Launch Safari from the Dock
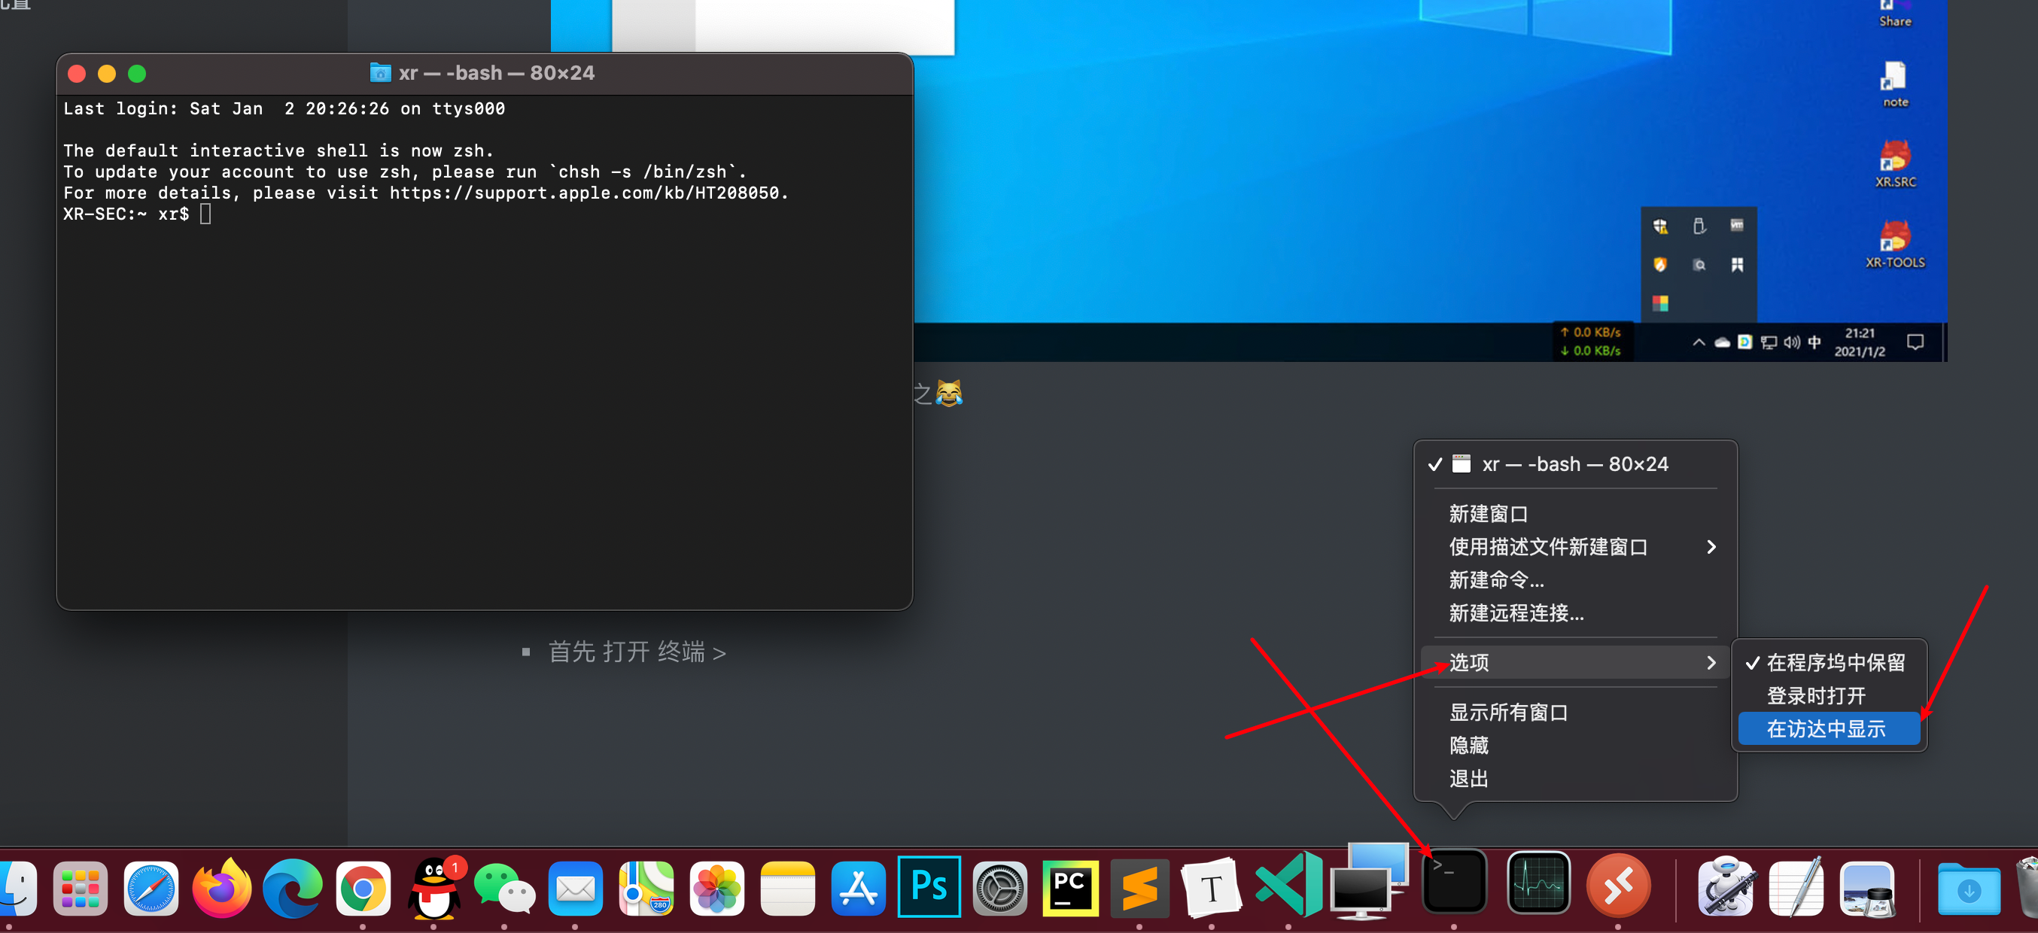Viewport: 2038px width, 933px height. 151,889
